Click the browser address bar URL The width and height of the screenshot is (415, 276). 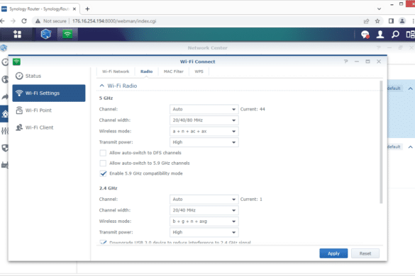[x=114, y=21]
